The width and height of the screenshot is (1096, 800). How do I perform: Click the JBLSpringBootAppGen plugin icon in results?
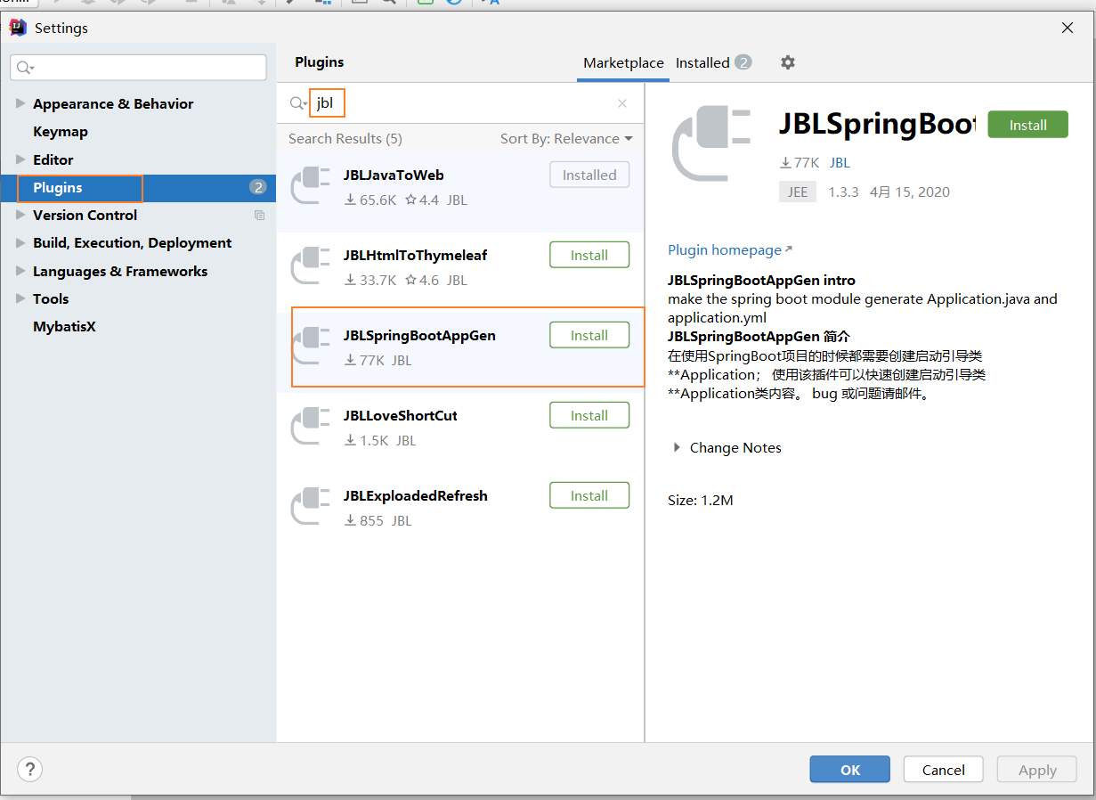point(311,346)
